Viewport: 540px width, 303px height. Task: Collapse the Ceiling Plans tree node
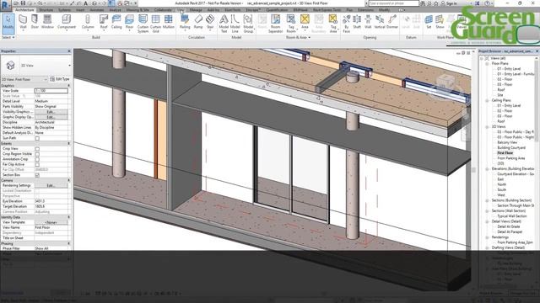pos(487,101)
